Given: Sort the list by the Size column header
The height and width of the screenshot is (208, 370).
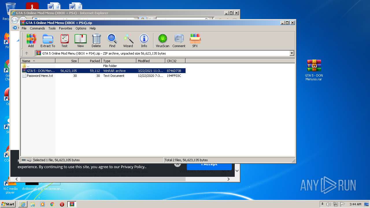Looking at the screenshot, I should point(67,61).
